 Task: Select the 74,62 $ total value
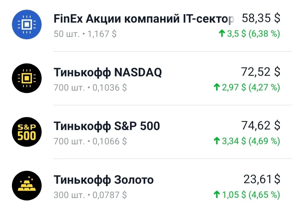click(261, 125)
